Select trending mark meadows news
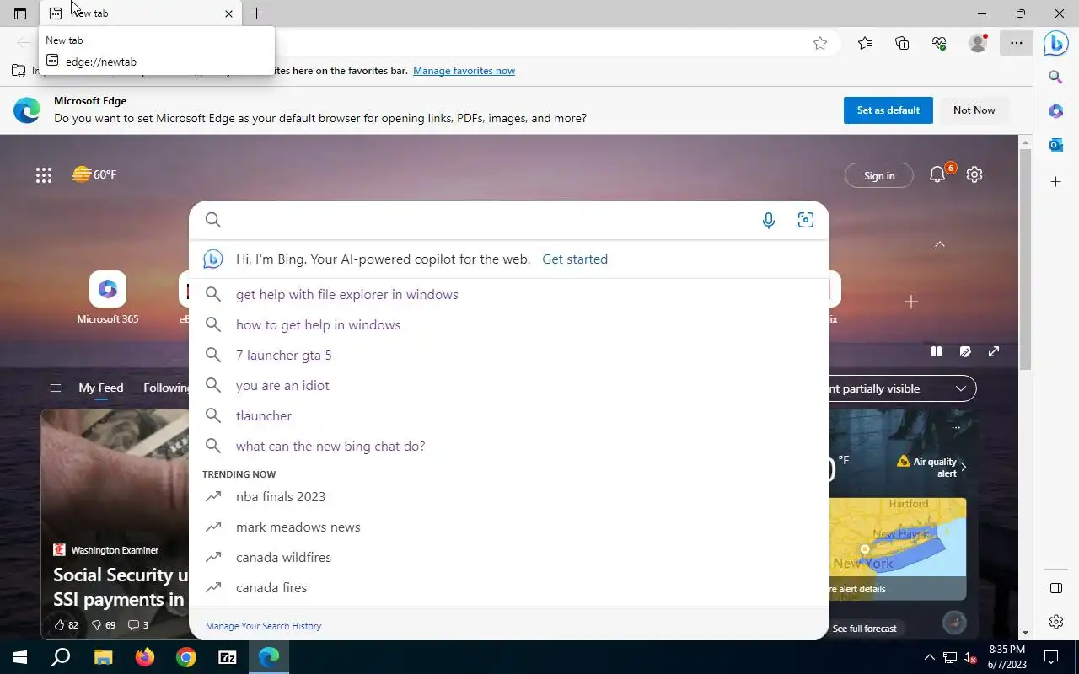This screenshot has height=674, width=1079. tap(509, 527)
